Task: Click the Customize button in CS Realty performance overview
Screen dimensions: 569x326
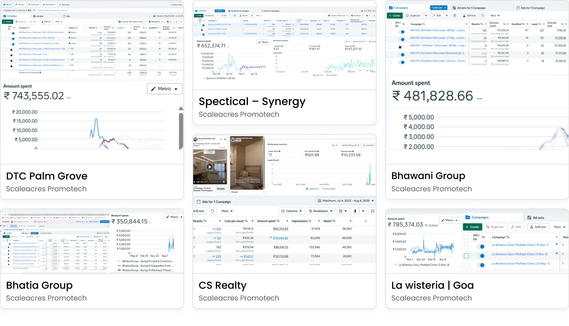Action: coord(368,145)
